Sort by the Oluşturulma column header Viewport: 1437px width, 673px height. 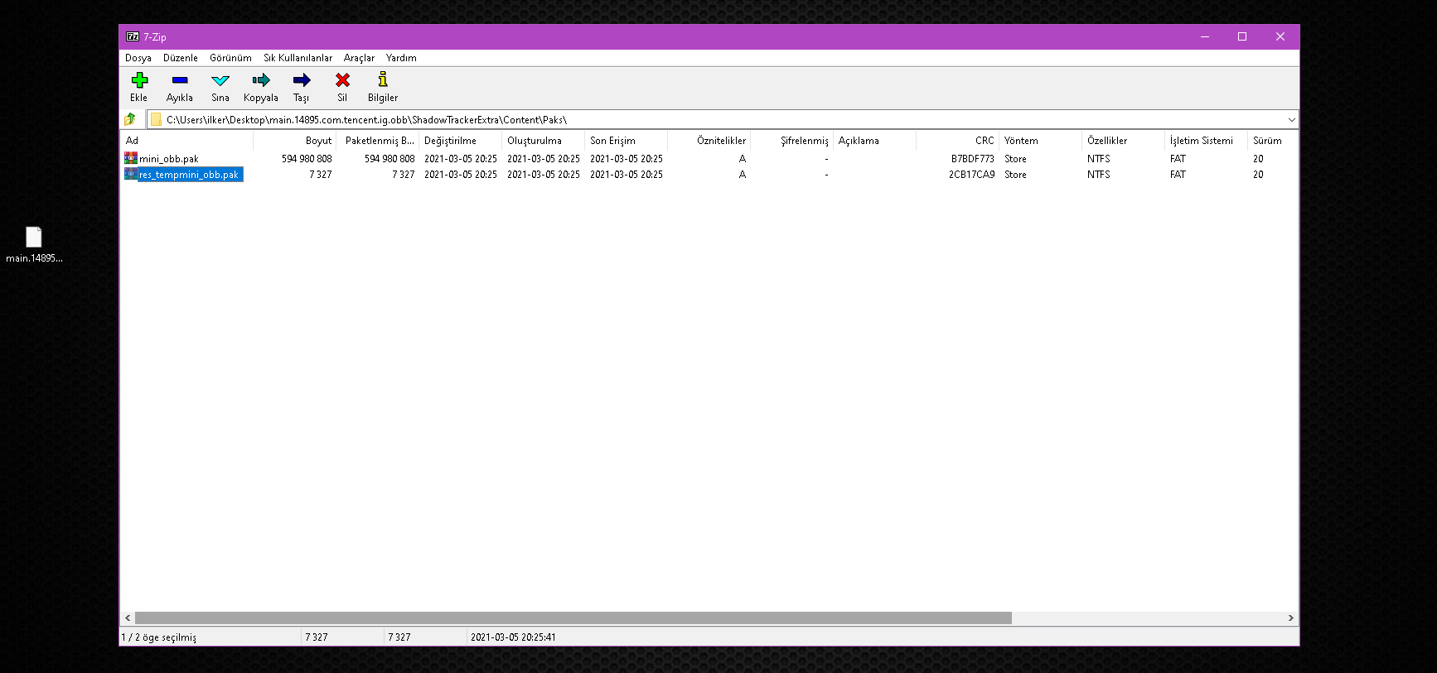pyautogui.click(x=544, y=141)
